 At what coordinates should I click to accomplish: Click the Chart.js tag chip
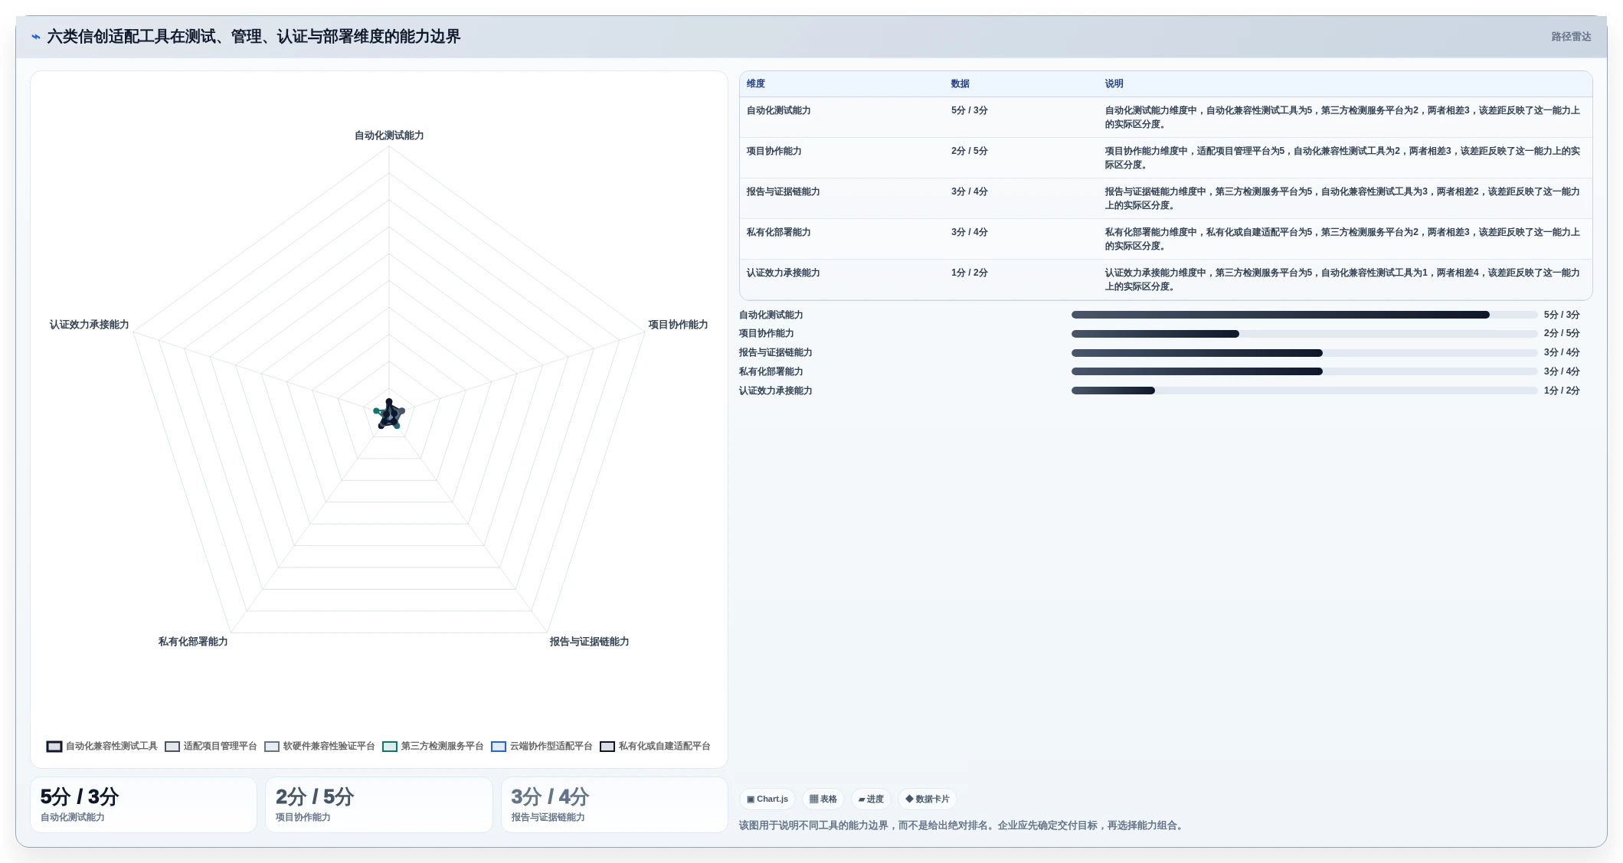(767, 799)
